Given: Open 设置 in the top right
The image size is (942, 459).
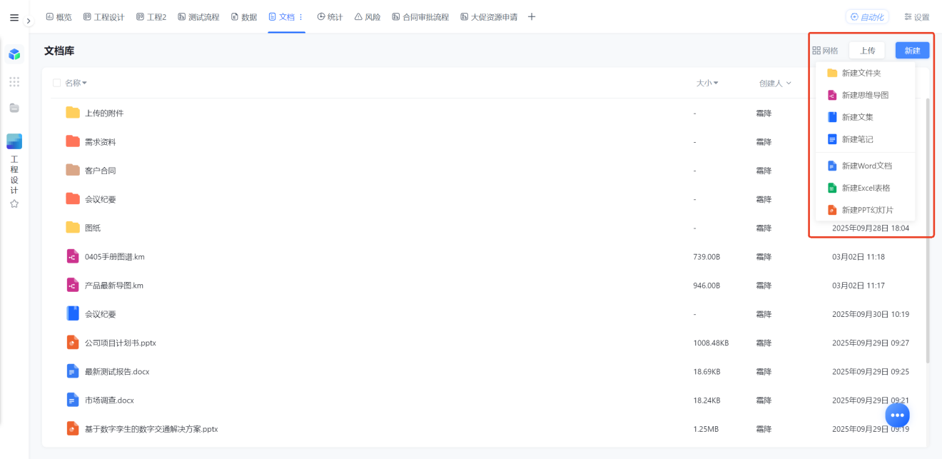Looking at the screenshot, I should coord(916,17).
